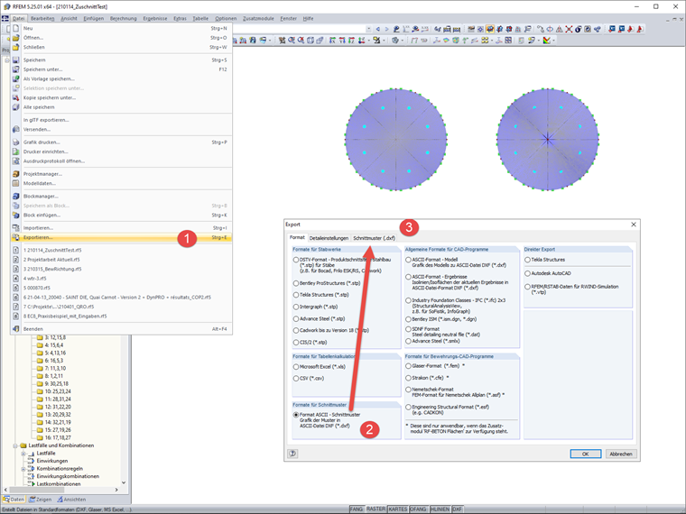Toggle 'RASTER' in the status bar
The width and height of the screenshot is (686, 514).
click(x=375, y=509)
